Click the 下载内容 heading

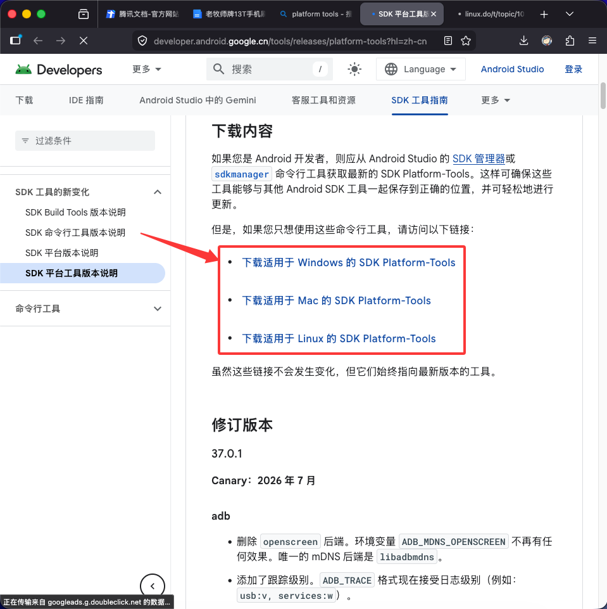242,131
